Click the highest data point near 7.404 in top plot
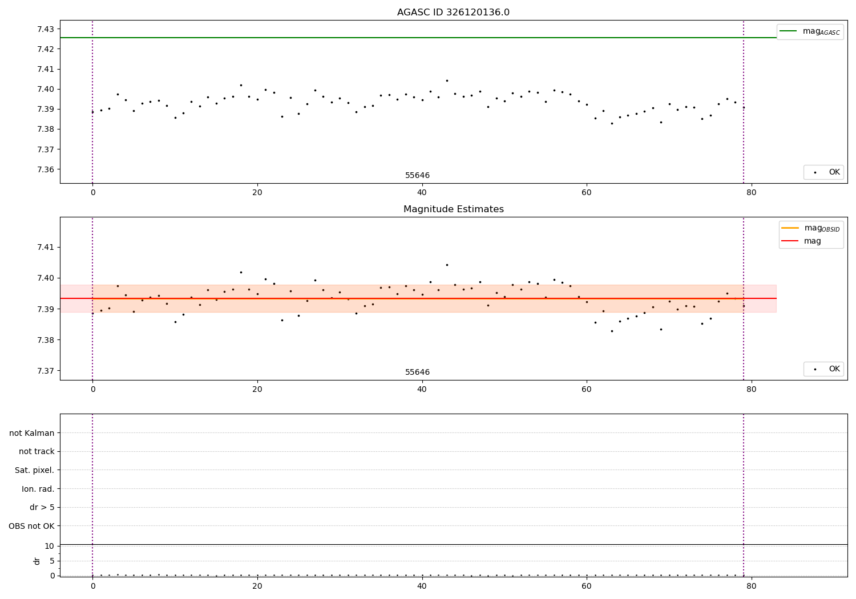Image resolution: width=856 pixels, height=599 pixels. (447, 80)
